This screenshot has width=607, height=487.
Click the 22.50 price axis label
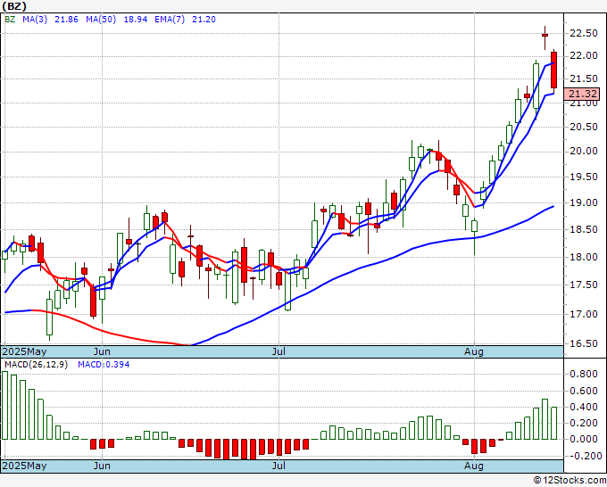[584, 33]
